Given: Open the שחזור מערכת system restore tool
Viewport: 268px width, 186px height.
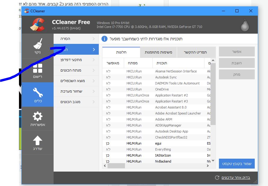Looking at the screenshot, I should pos(76,91).
